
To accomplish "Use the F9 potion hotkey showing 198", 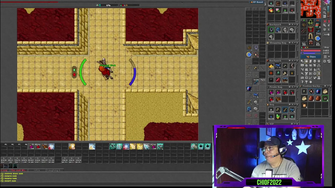I will click(x=31, y=146).
